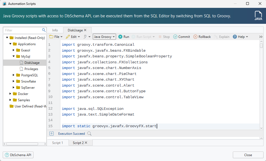Collapse the Installed (Read-Only) tree node
Screen dimensions: 266x161
(x=7, y=38)
